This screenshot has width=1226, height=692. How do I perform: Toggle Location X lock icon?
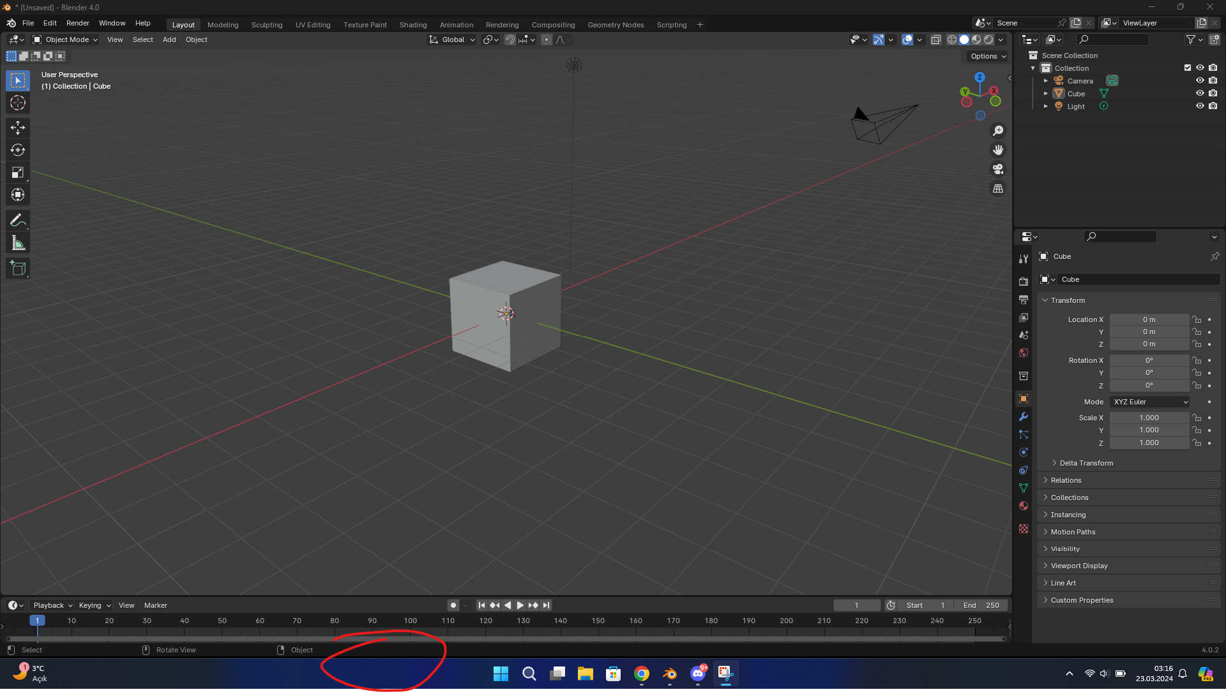(1197, 320)
